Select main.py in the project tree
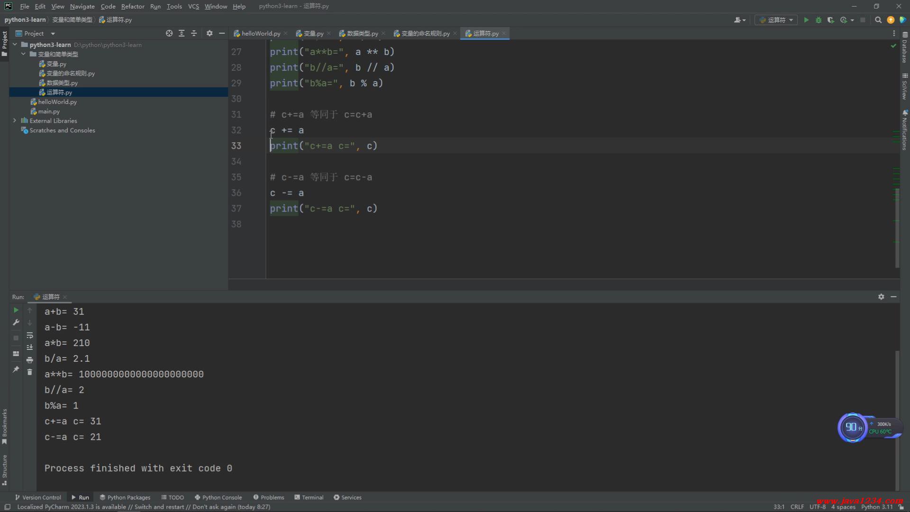 [49, 111]
